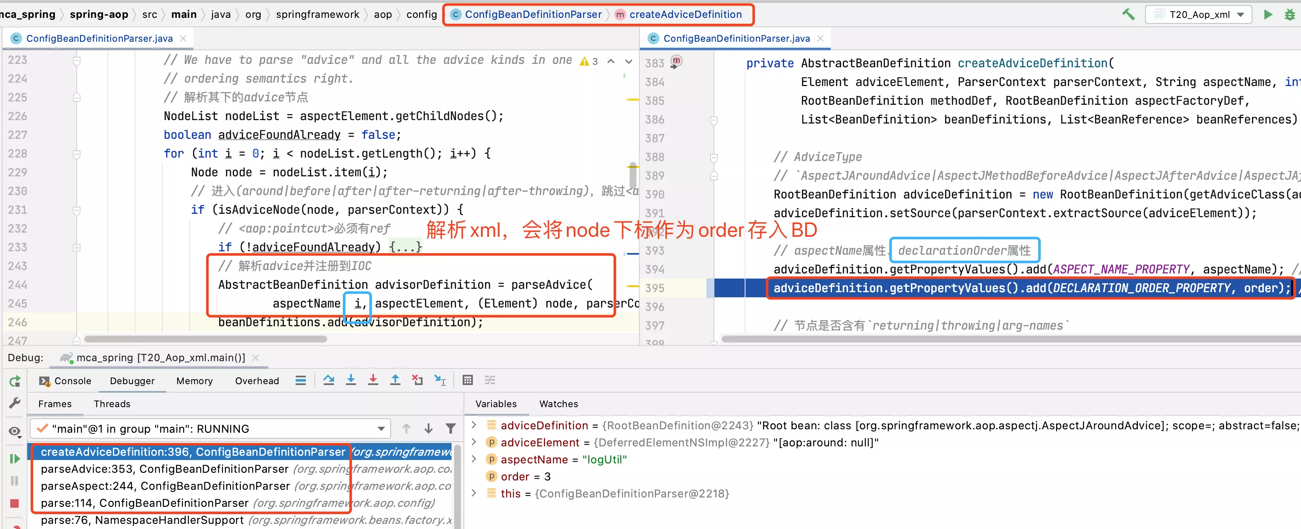The height and width of the screenshot is (529, 1301).
Task: Select the Frames tab
Action: point(55,404)
